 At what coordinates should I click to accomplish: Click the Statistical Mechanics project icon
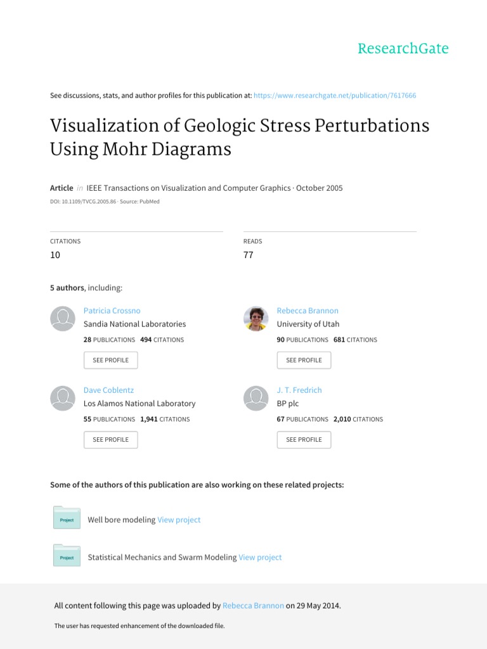pyautogui.click(x=67, y=555)
